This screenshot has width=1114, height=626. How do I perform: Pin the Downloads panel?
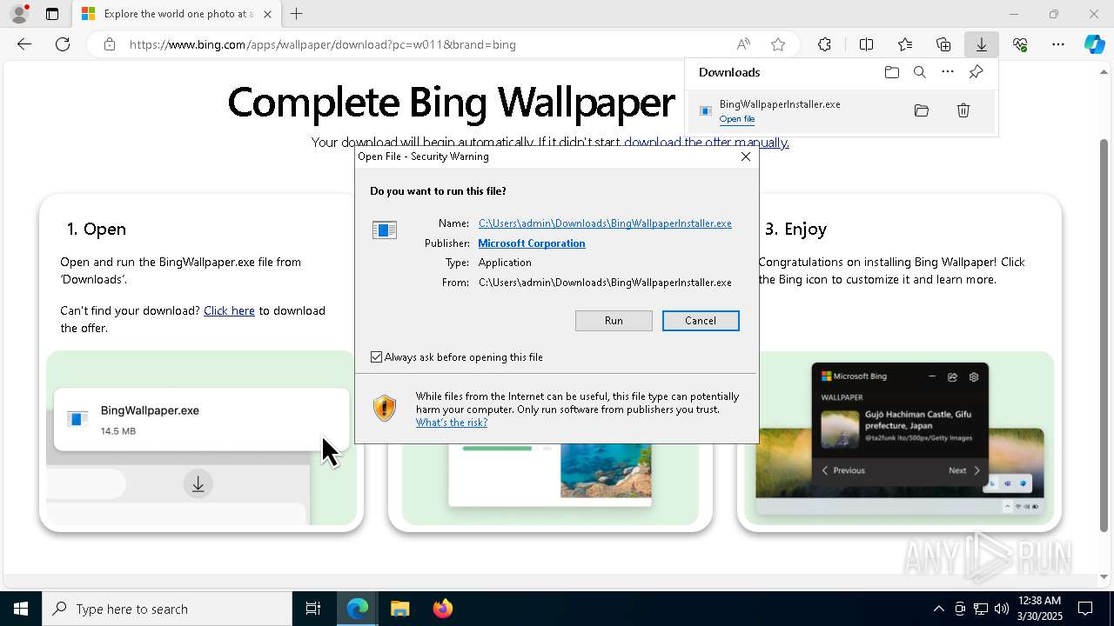click(x=976, y=72)
